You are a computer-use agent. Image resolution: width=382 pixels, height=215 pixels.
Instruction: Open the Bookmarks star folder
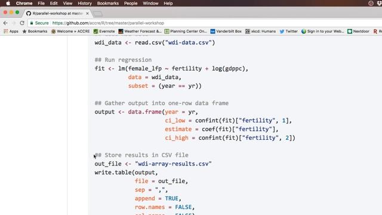(x=35, y=31)
